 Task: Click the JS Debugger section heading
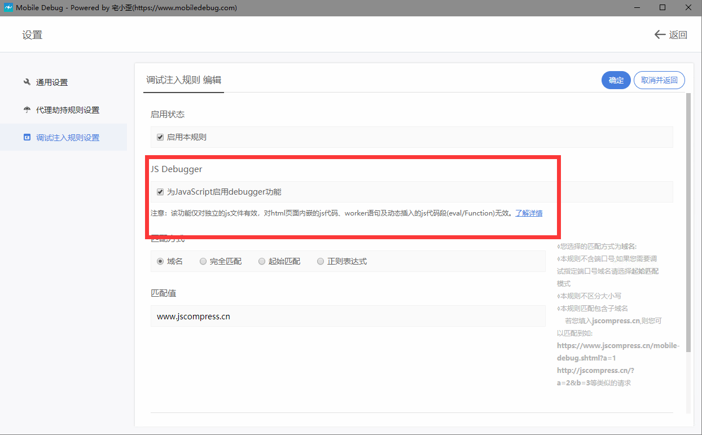pyautogui.click(x=176, y=169)
